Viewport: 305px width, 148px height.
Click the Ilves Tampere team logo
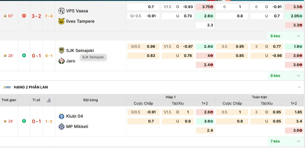point(61,21)
